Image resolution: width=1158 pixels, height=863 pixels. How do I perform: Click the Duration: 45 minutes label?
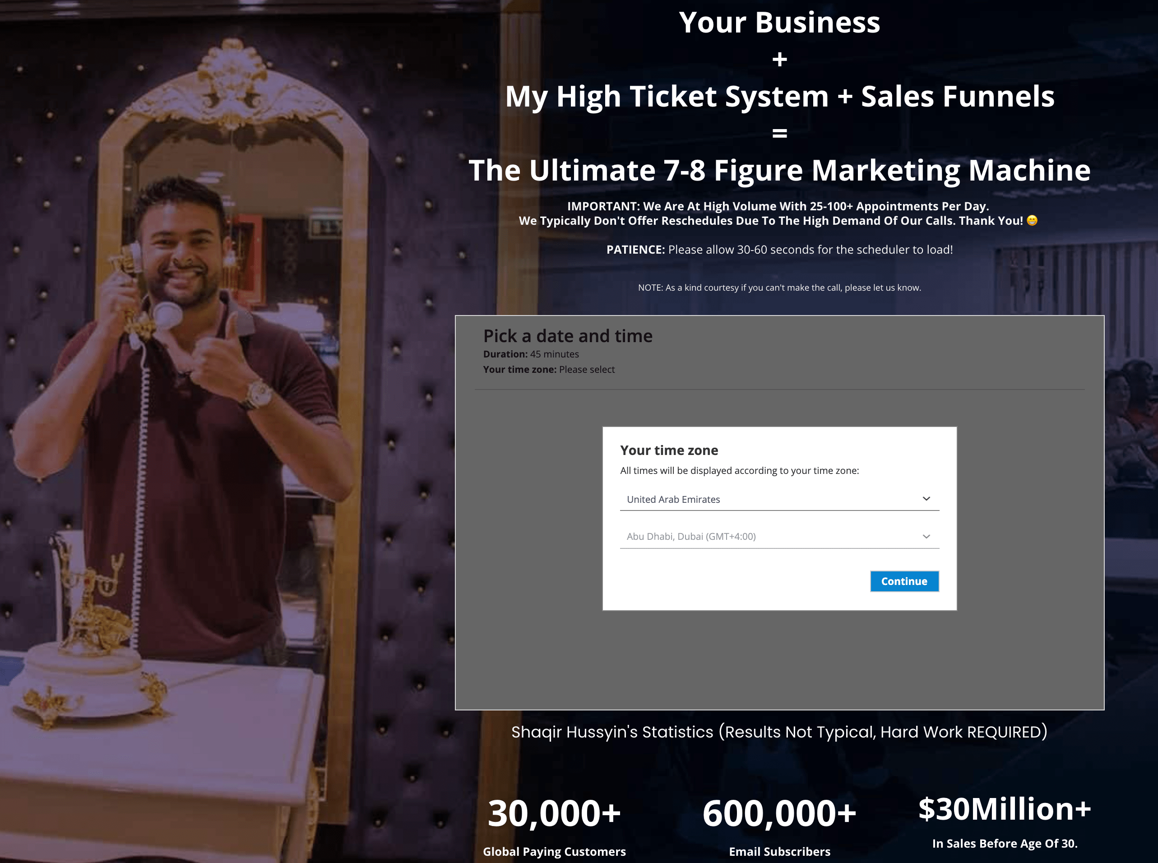point(531,354)
